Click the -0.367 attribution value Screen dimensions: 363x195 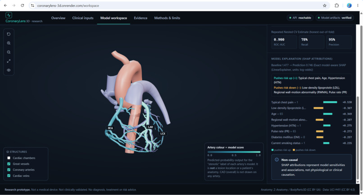coord(347,108)
